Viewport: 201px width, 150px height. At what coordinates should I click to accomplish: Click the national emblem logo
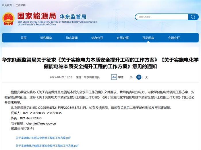pyautogui.click(x=8, y=19)
